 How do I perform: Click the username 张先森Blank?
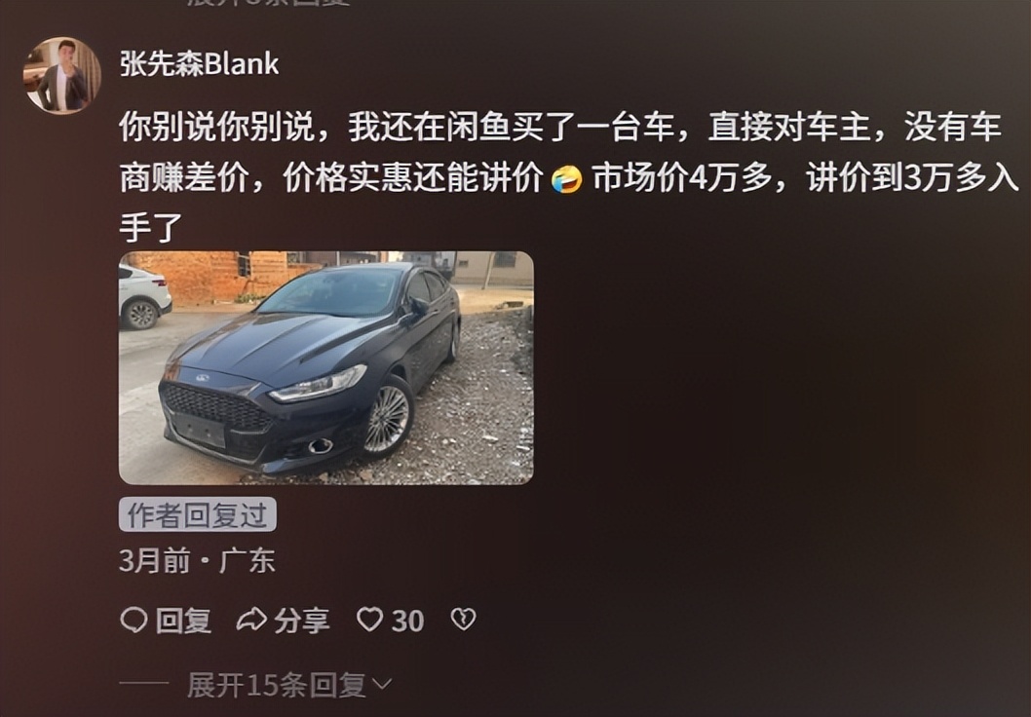click(199, 64)
